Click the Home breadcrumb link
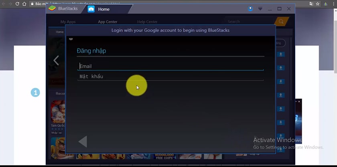The image size is (337, 167). pos(59,32)
